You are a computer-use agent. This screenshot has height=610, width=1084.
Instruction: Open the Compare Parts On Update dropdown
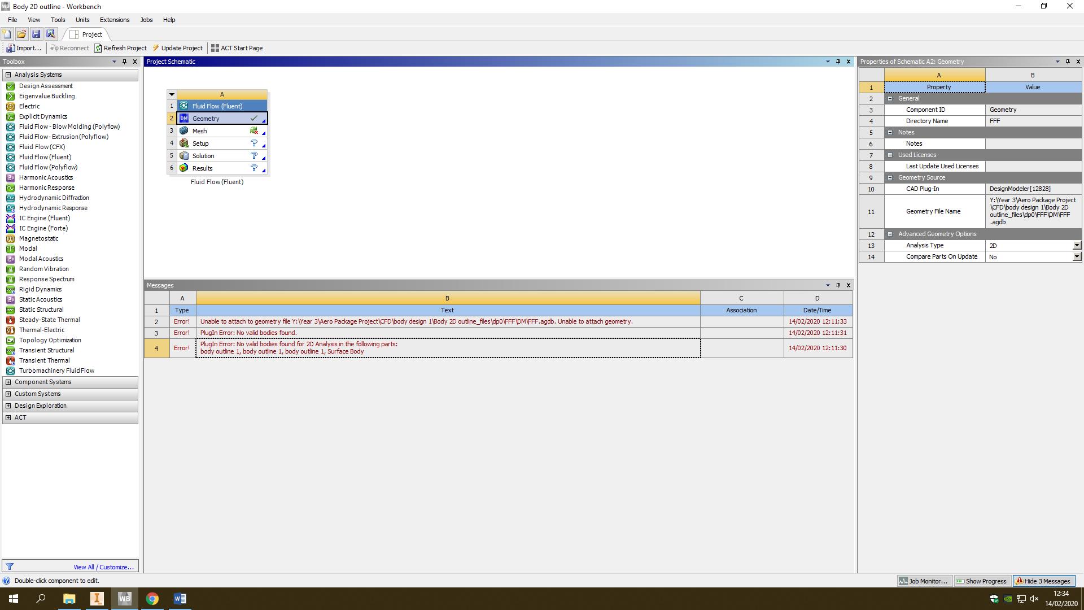1076,256
